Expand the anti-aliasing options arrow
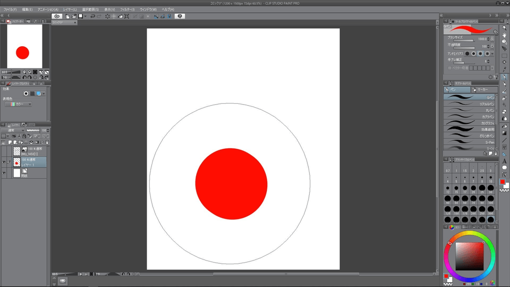Screen dimensions: 510x287 (492, 54)
